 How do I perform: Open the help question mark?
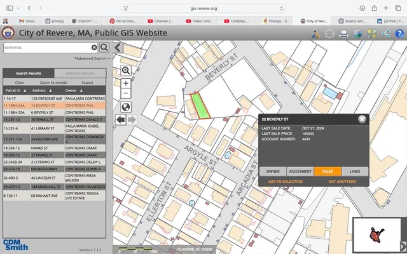(399, 33)
